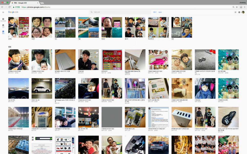The height and width of the screenshot is (154, 247).
Task: Click the 만들기 (Create) link
Action: 155,12
